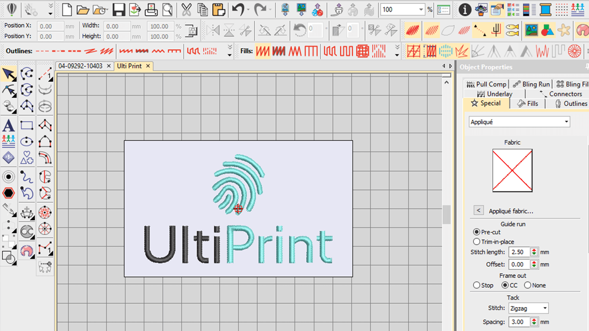Viewport: 589px width, 331px height.
Task: Toggle Show Bitmaps picture icon
Action: [x=531, y=30]
